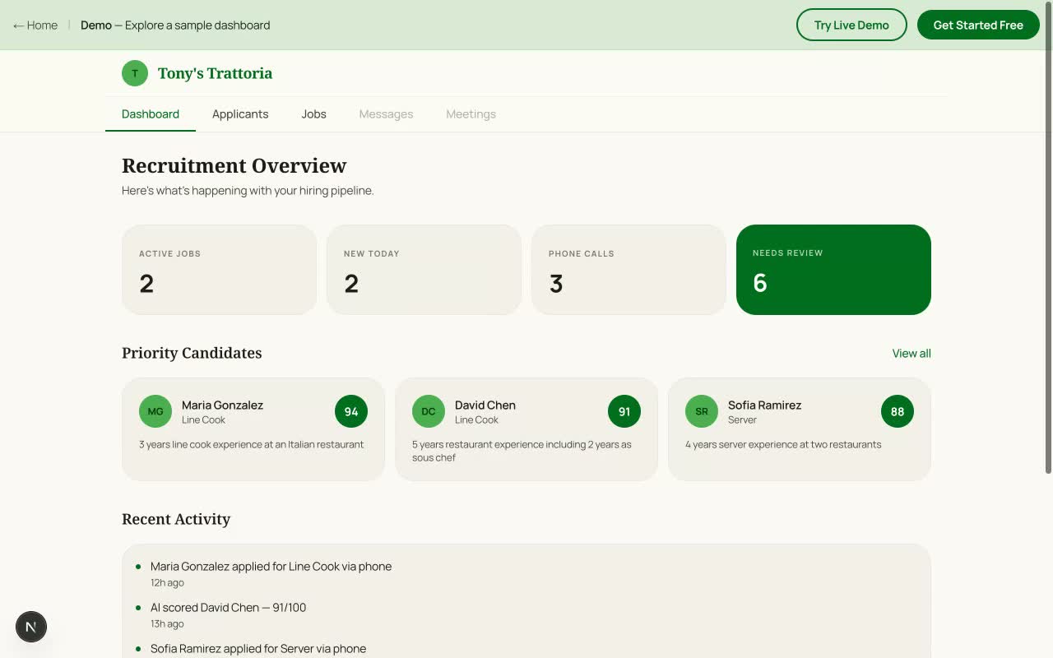Click the Recent Activity heading

(x=176, y=519)
